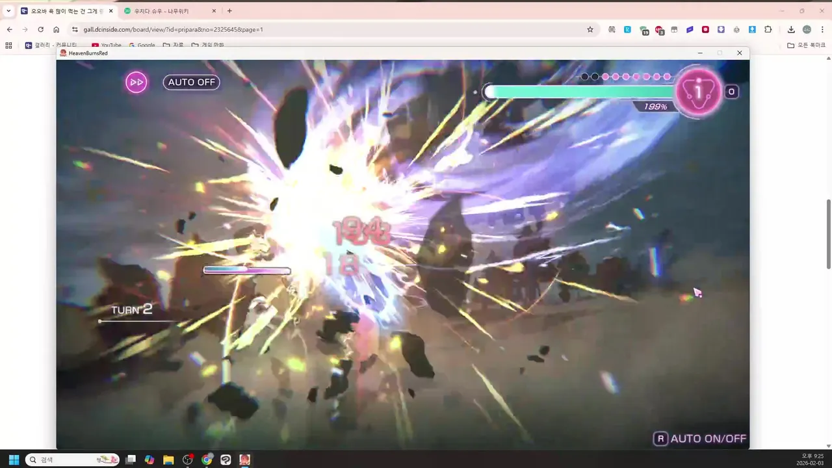
Task: Click the extension icon with 19 badge
Action: click(643, 30)
